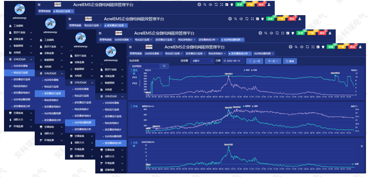The height and width of the screenshot is (177, 370).
Task: Open the 逆变器 dropdown showing A楼5F
Action: point(202,61)
